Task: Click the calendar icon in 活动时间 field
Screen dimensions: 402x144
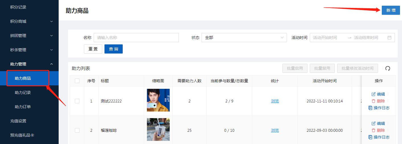Action: tap(389, 38)
